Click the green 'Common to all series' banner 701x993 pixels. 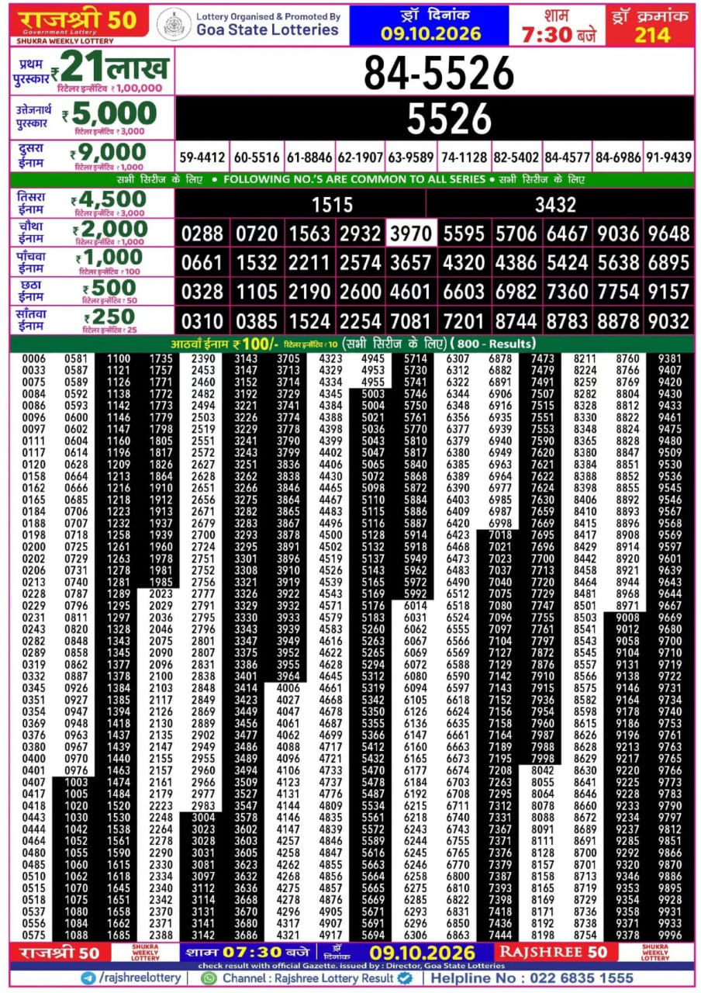pos(352,179)
